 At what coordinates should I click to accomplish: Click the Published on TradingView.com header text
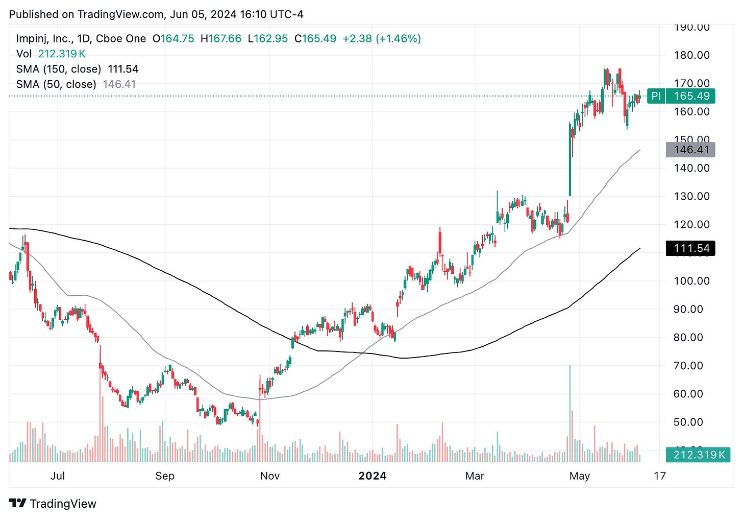pos(156,14)
